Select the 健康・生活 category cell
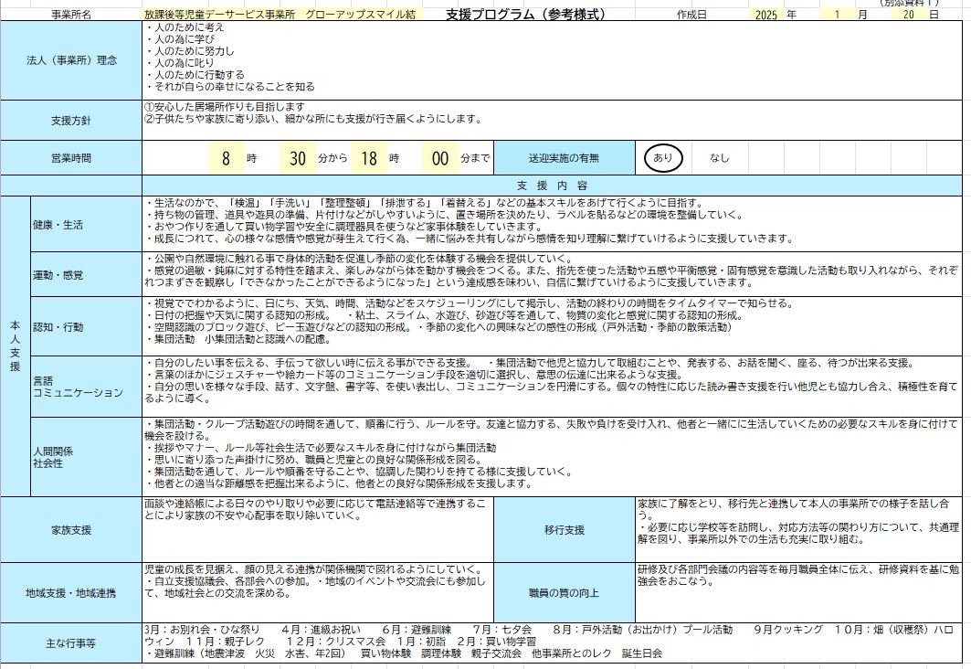This screenshot has height=669, width=971. tap(86, 225)
